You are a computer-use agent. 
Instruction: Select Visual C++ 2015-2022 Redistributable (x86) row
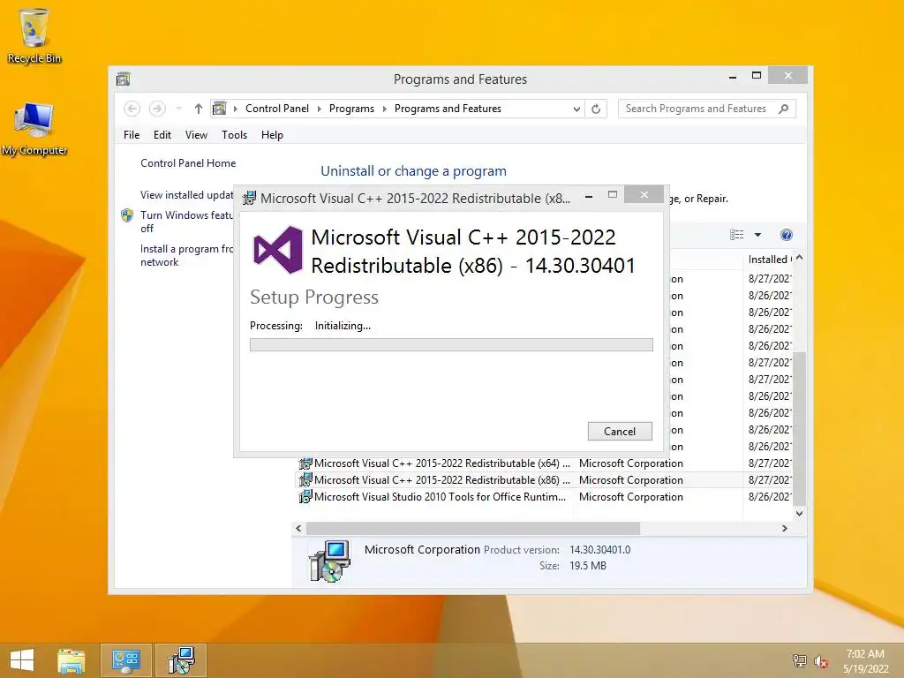click(545, 479)
